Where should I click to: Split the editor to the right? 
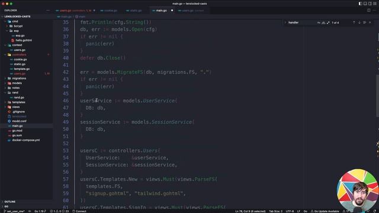368,11
